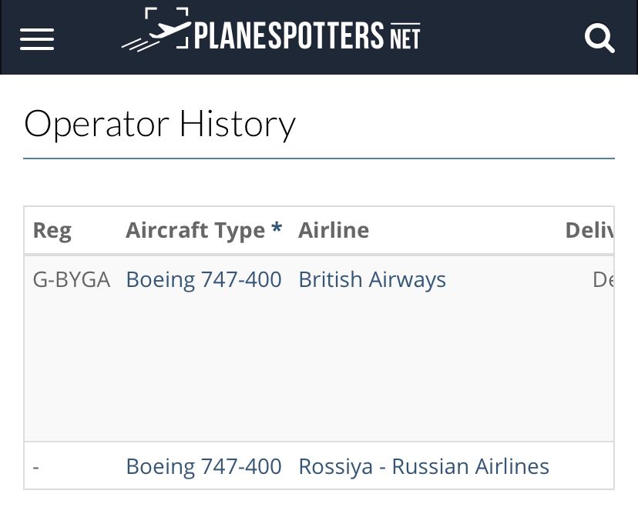Select the Airline column header
Screen dimensions: 638x507
point(334,230)
